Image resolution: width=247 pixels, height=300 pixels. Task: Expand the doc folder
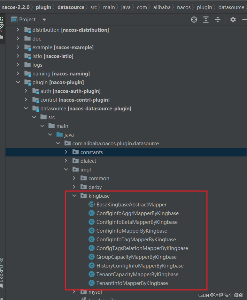(x=18, y=38)
